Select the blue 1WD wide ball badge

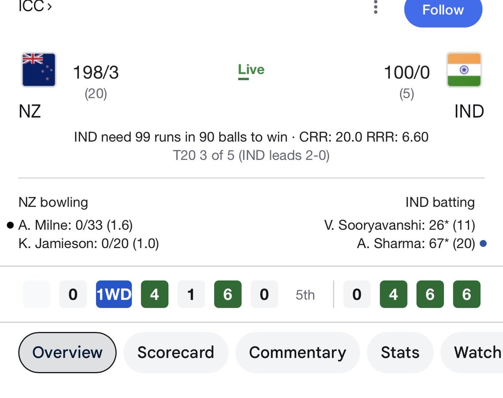coord(114,294)
